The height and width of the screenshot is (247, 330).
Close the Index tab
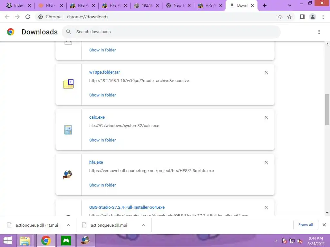pos(30,6)
